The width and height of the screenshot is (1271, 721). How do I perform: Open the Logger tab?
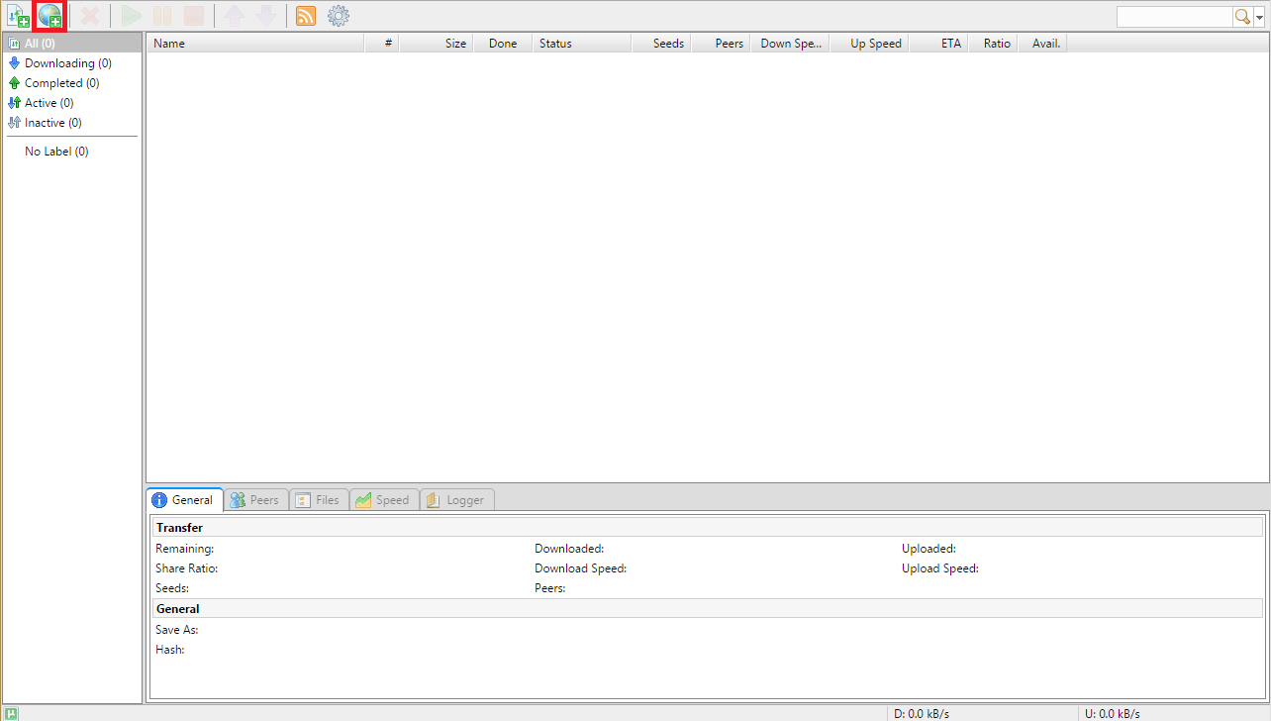[x=456, y=500]
